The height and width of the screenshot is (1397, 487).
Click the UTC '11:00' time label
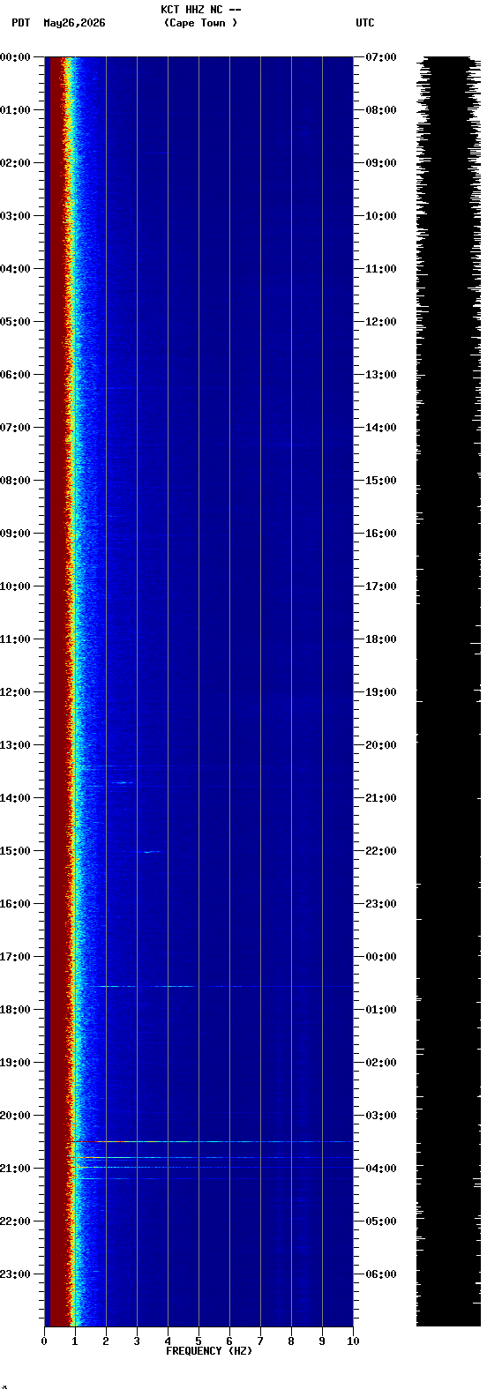(x=381, y=269)
